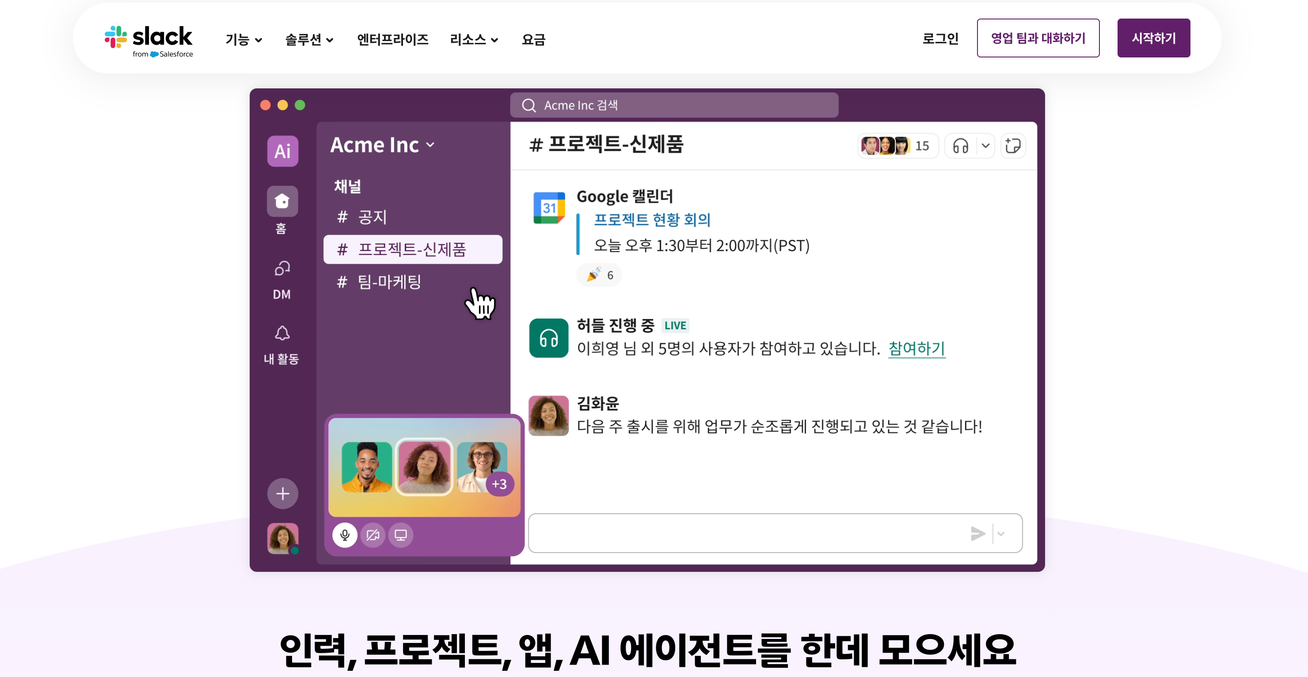Screen dimensions: 1308x677
Task: Select the 홈 icon in the sidebar
Action: click(x=282, y=202)
